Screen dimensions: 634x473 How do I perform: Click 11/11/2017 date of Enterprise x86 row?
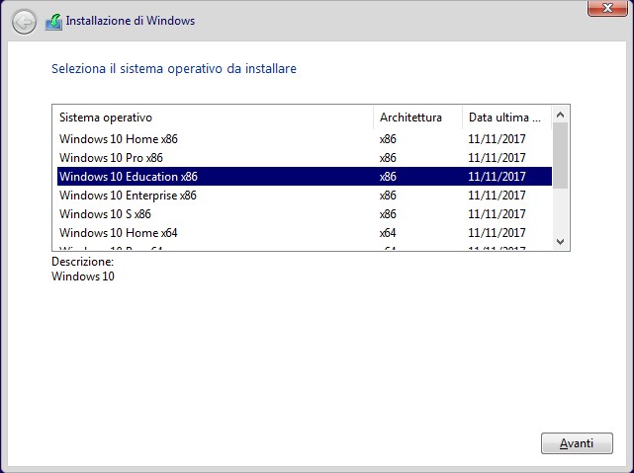(x=497, y=196)
